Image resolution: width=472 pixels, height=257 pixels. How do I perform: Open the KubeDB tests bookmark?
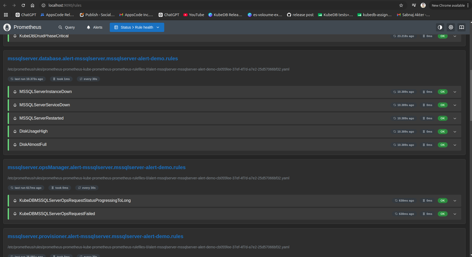click(335, 15)
